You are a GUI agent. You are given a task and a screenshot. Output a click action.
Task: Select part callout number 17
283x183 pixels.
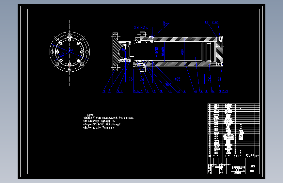coord(213,91)
